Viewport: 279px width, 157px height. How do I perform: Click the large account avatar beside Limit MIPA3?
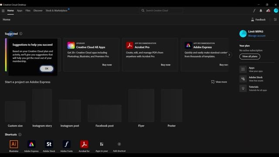pos(243,34)
